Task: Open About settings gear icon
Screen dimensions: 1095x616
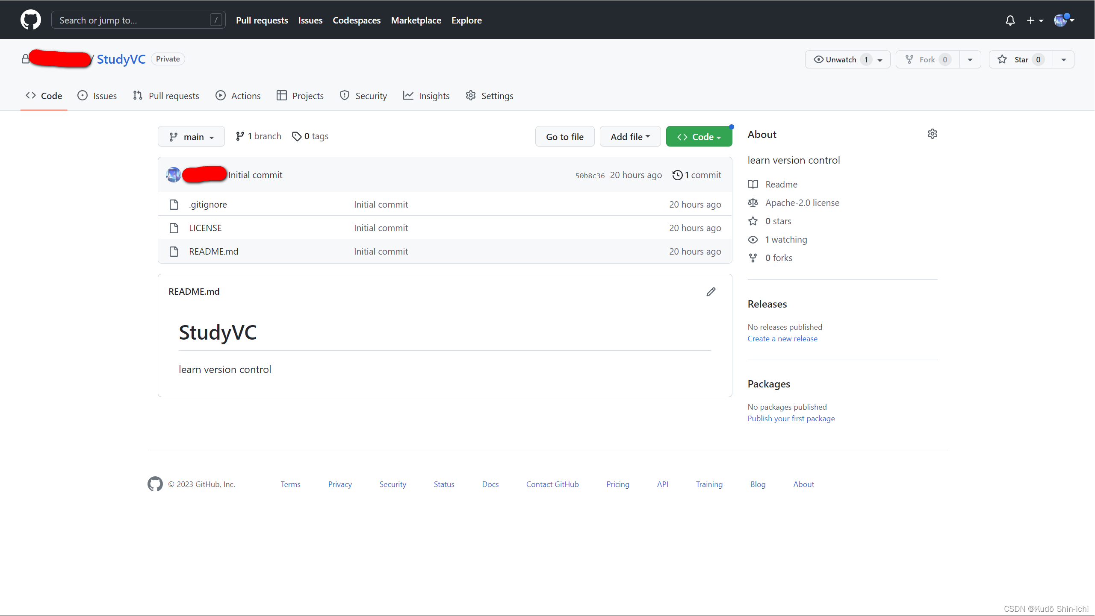Action: pos(932,134)
